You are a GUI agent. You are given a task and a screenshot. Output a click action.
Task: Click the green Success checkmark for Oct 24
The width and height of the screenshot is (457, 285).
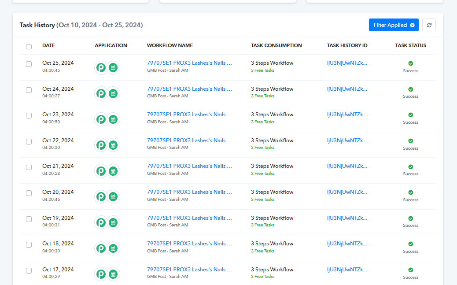411,89
